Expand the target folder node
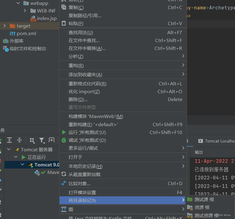 [x=5, y=26]
